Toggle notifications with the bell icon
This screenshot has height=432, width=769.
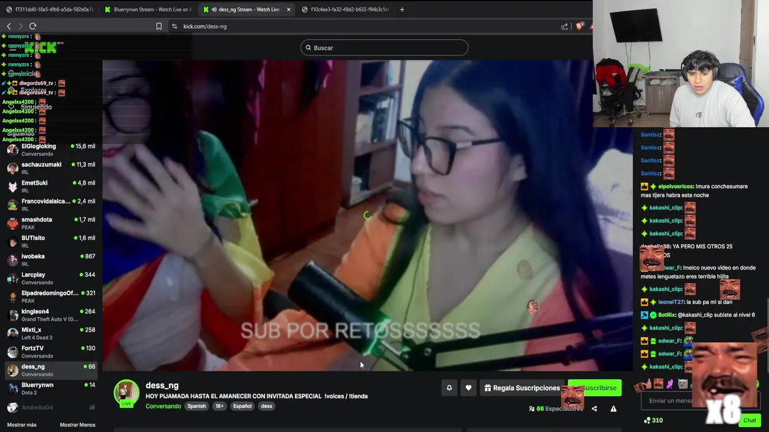click(449, 388)
